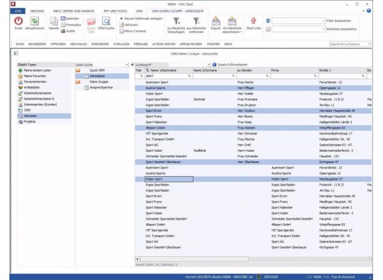Click aus Merkliste entfernen funnel icon
This screenshot has height=280, width=383.
click(x=196, y=21)
